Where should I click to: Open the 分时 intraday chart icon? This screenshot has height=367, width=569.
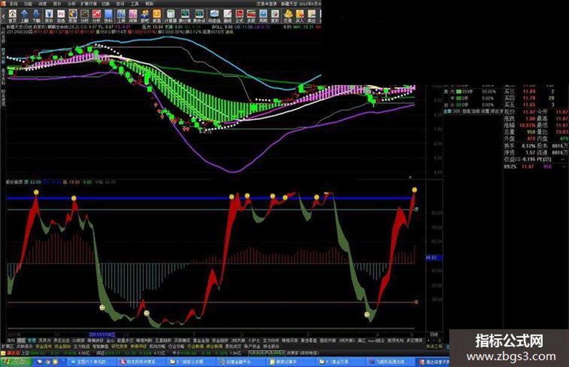point(84,16)
